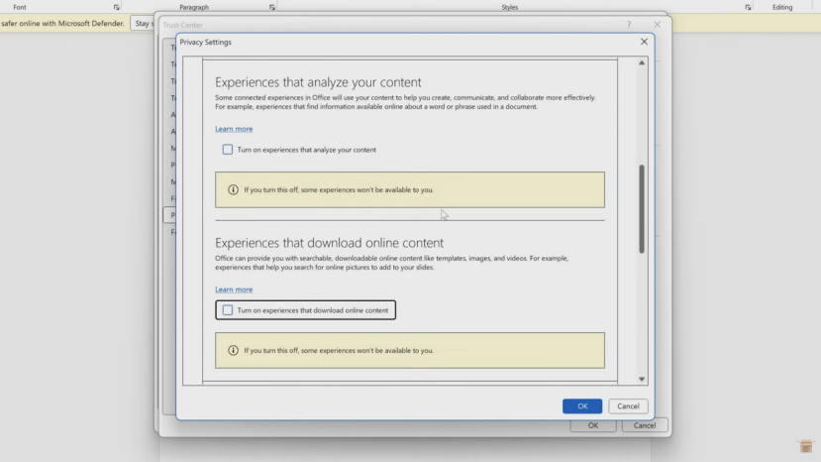The height and width of the screenshot is (462, 821).
Task: Click the 'Experiences that analyze your content' heading
Action: coord(318,82)
